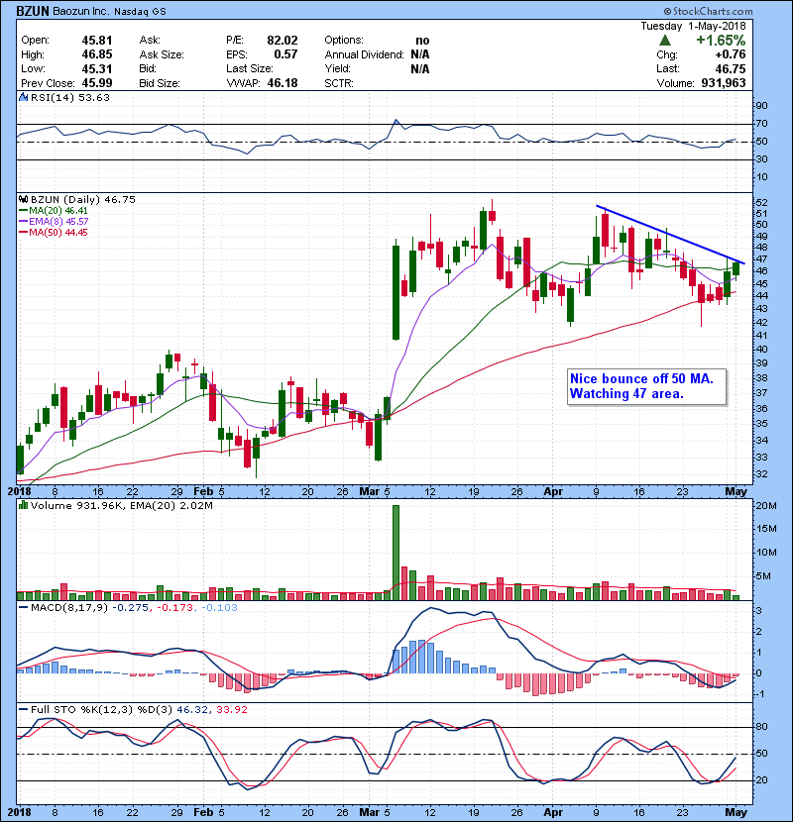
Task: Click the 'Nice bounce off 50 MA' annotation box
Action: click(x=646, y=386)
